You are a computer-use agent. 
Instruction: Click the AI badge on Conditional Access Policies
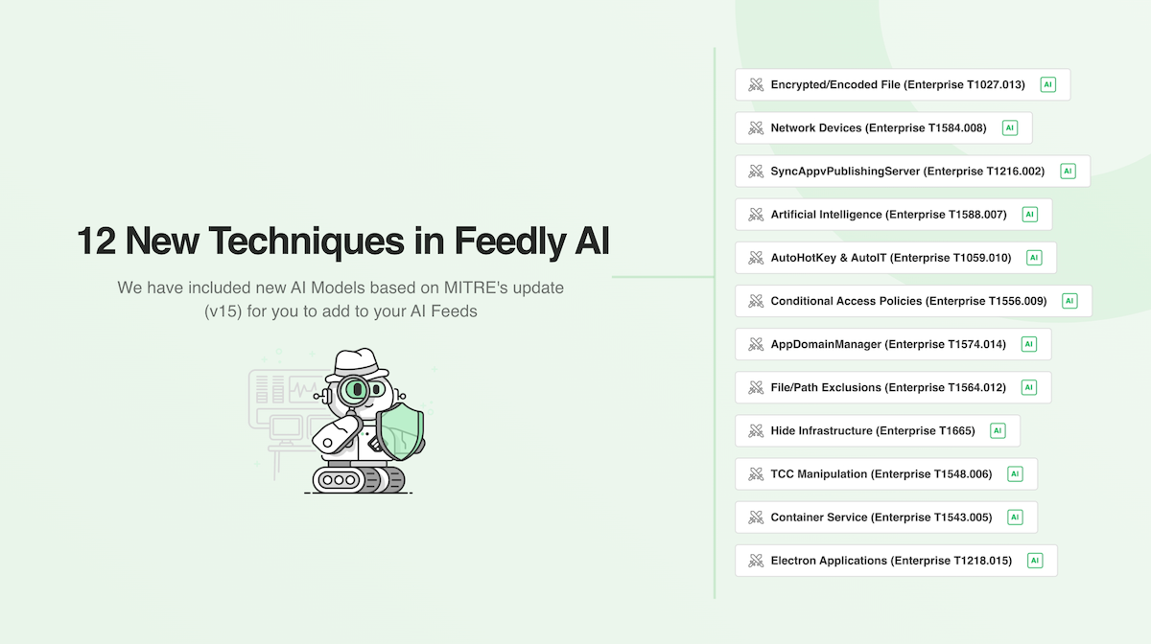1069,301
